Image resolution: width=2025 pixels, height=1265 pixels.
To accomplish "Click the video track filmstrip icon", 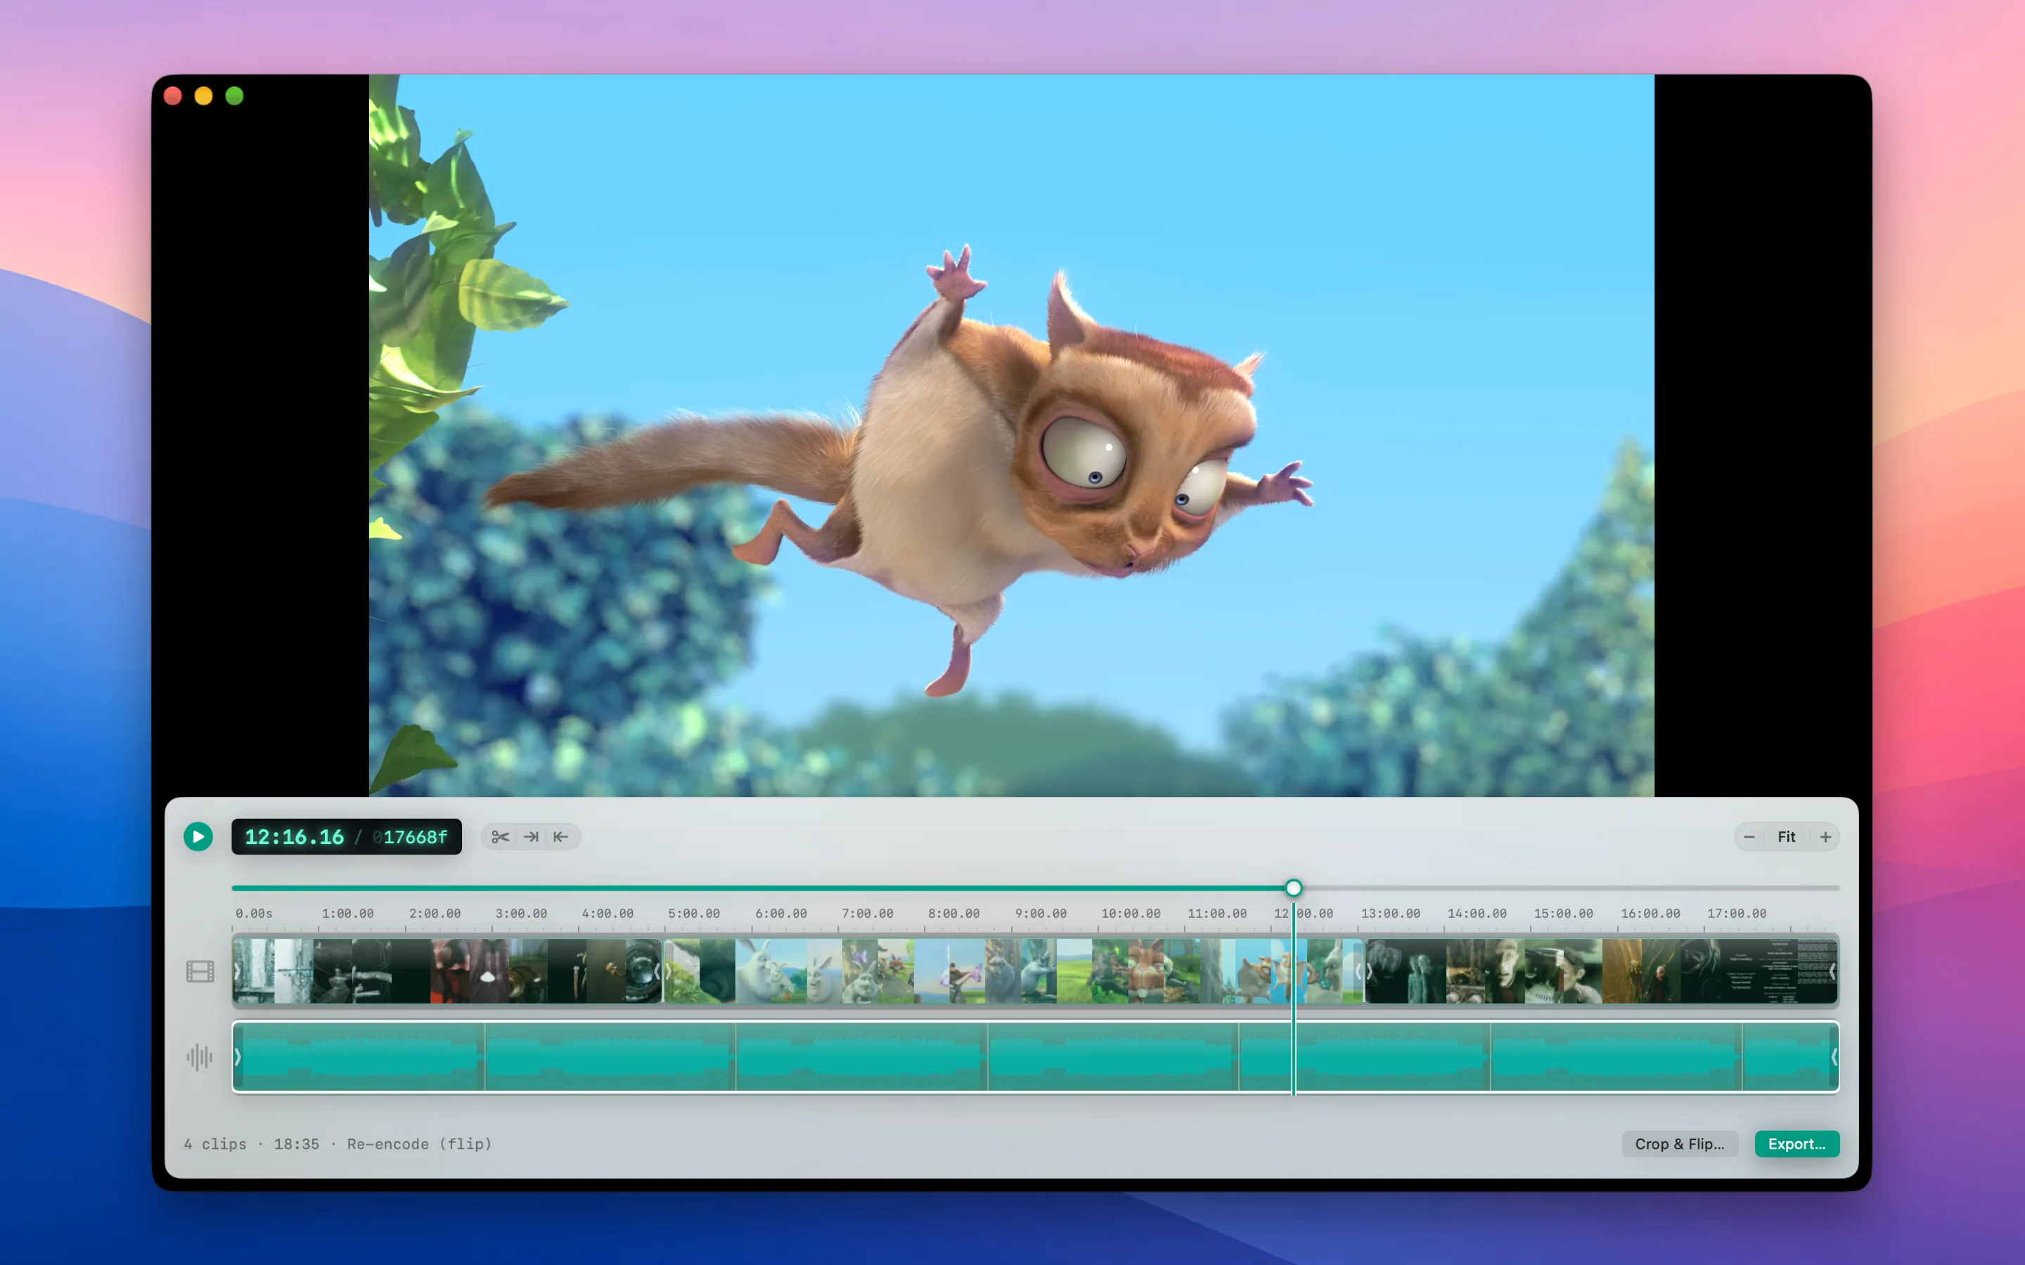I will [x=200, y=971].
